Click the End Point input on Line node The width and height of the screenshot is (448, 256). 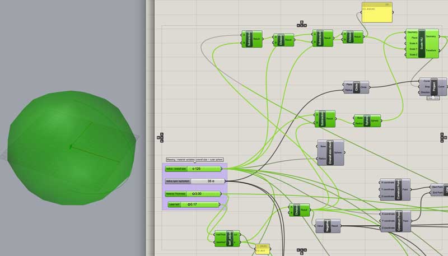click(438, 193)
